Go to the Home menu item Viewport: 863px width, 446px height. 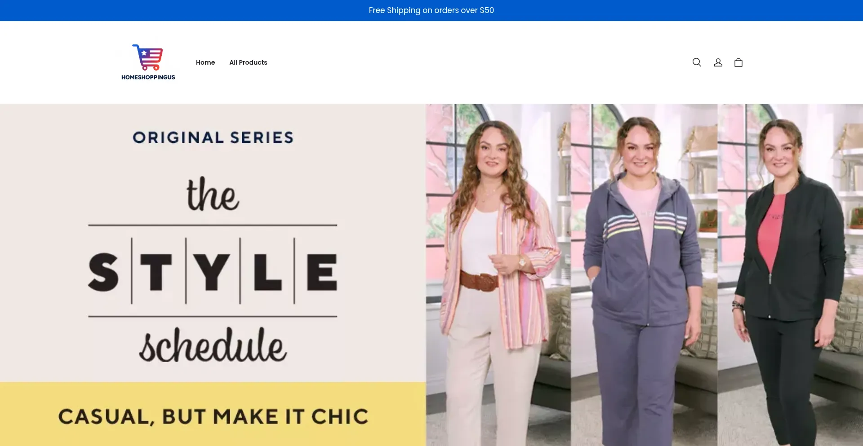(205, 62)
